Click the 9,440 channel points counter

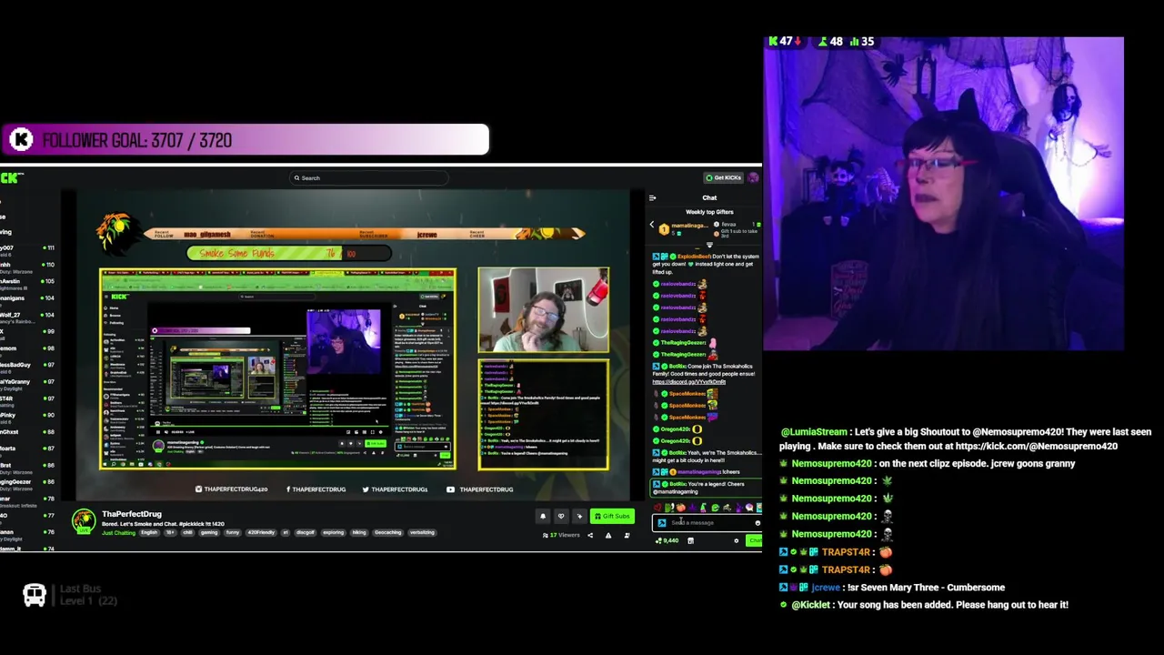pyautogui.click(x=668, y=540)
